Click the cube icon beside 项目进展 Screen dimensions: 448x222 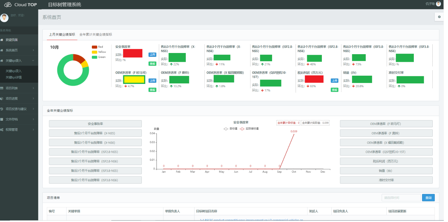coord(2,98)
